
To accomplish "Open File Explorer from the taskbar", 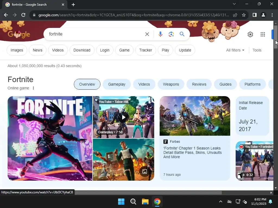I will pos(145,201).
